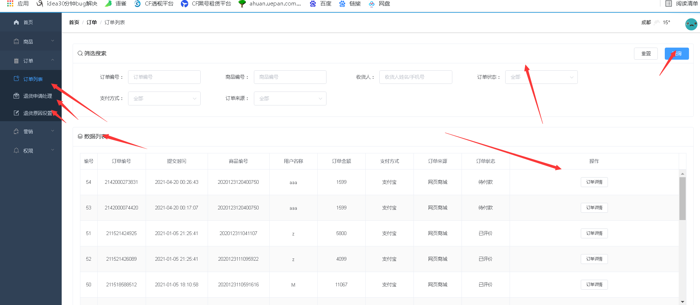The image size is (700, 305).
Task: Click the search magnifier icon by 筛选搜索
Action: (80, 53)
